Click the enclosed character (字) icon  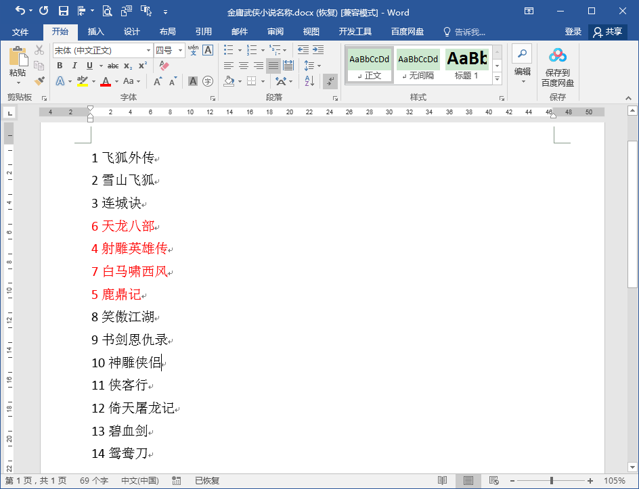pyautogui.click(x=208, y=81)
